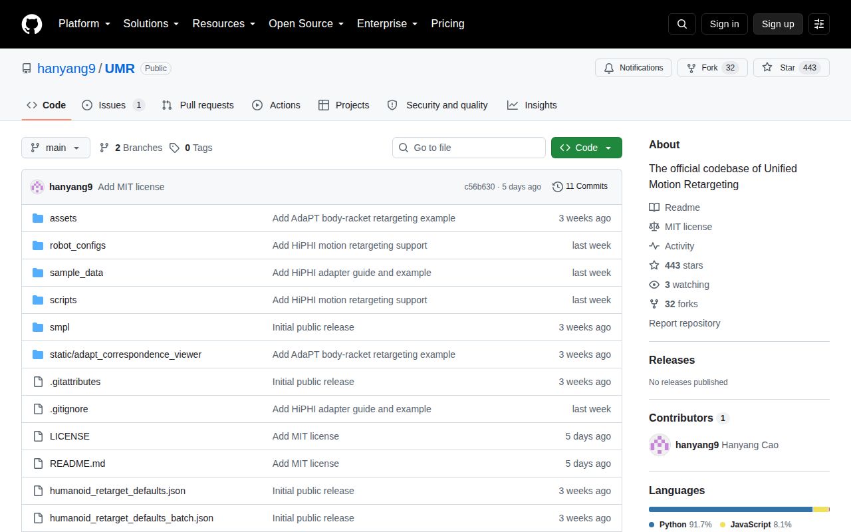Click the yellow JavaScript language bar segment

click(821, 509)
